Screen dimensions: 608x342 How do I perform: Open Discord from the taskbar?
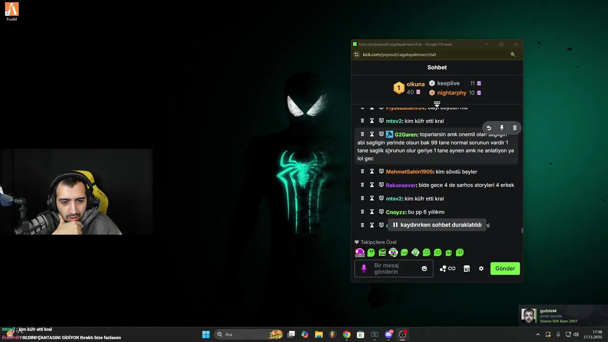point(389,334)
